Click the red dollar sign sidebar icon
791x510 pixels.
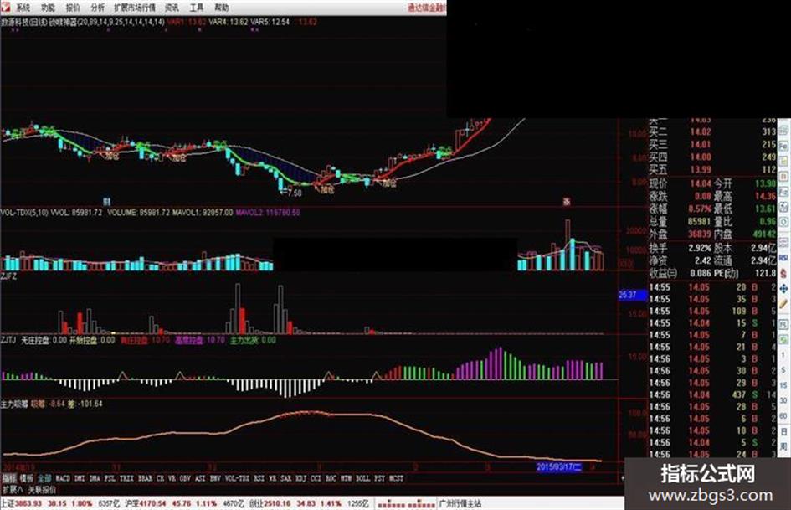(x=784, y=273)
